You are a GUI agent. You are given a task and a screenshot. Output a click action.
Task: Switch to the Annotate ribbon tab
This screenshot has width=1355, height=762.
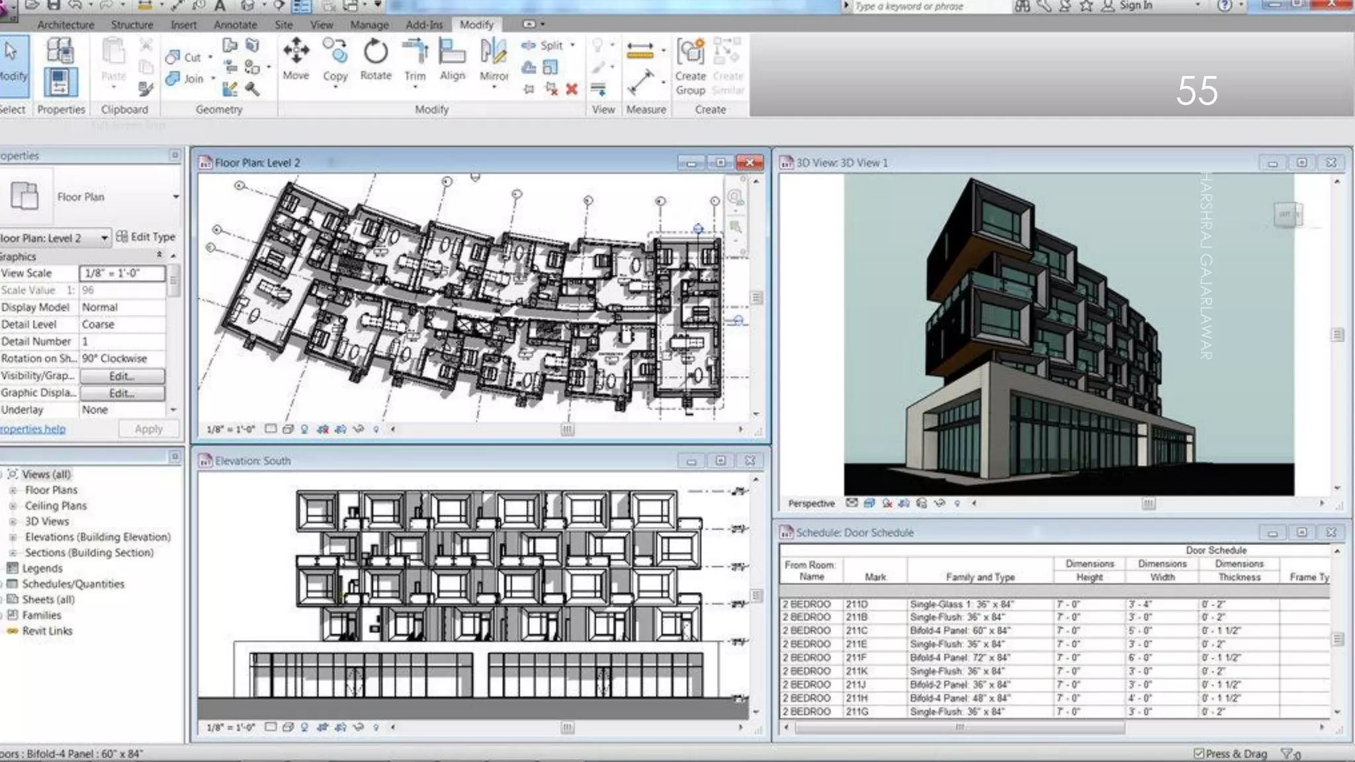tap(235, 24)
